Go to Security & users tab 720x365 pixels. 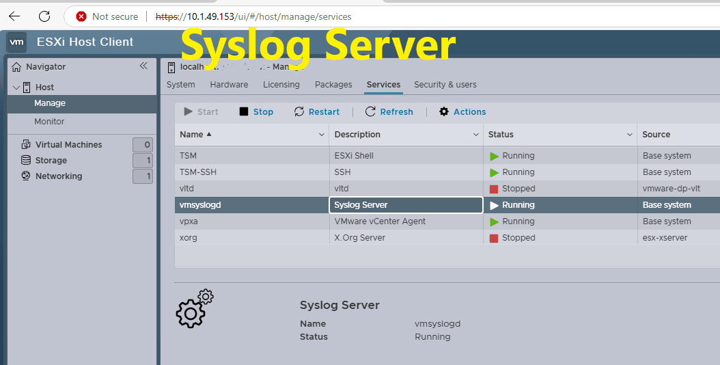[x=445, y=85]
